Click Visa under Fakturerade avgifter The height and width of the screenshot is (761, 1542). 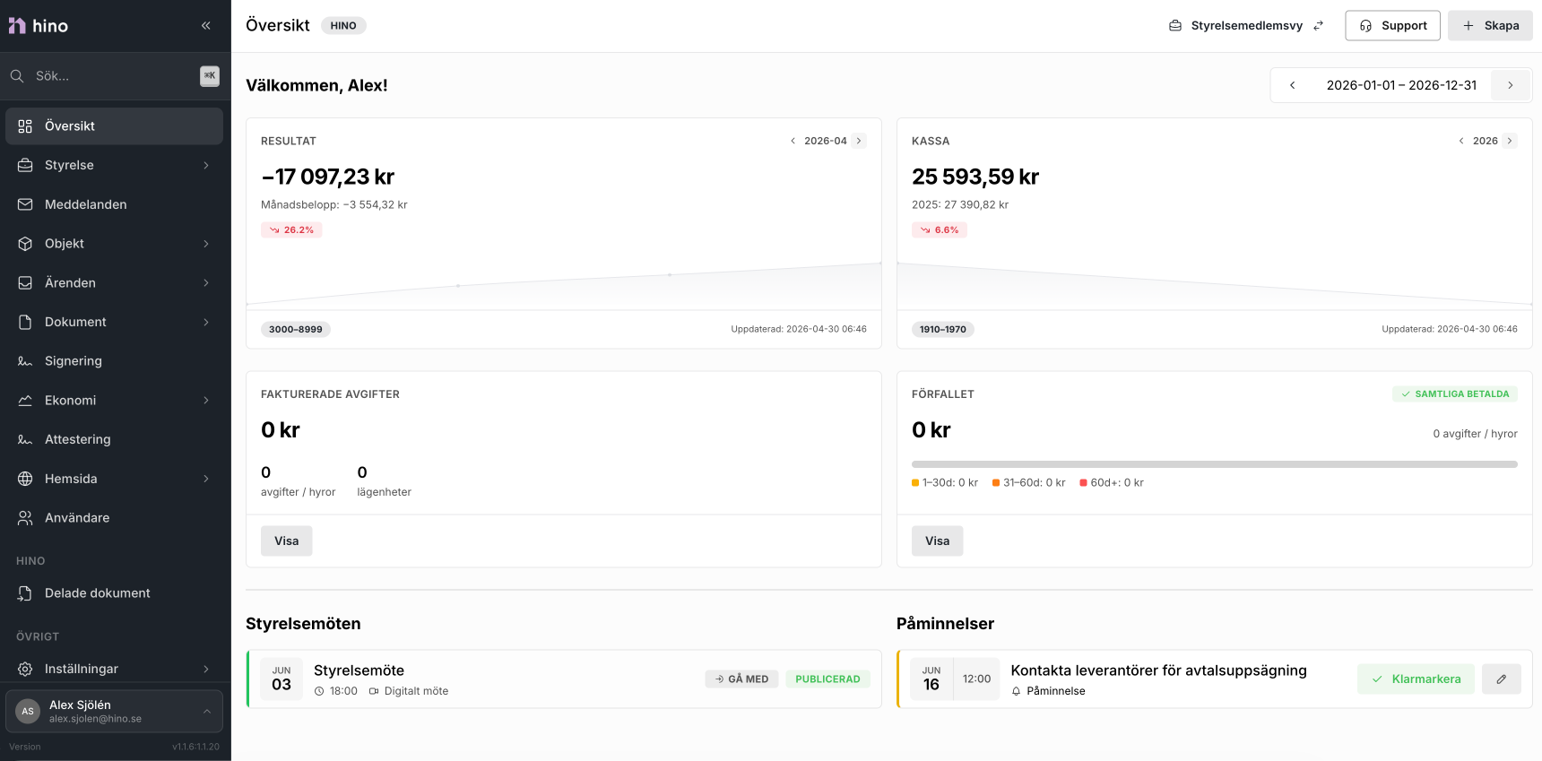[287, 541]
